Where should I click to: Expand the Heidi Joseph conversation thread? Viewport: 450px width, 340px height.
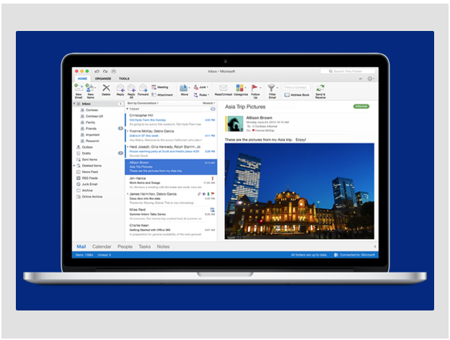click(x=128, y=147)
